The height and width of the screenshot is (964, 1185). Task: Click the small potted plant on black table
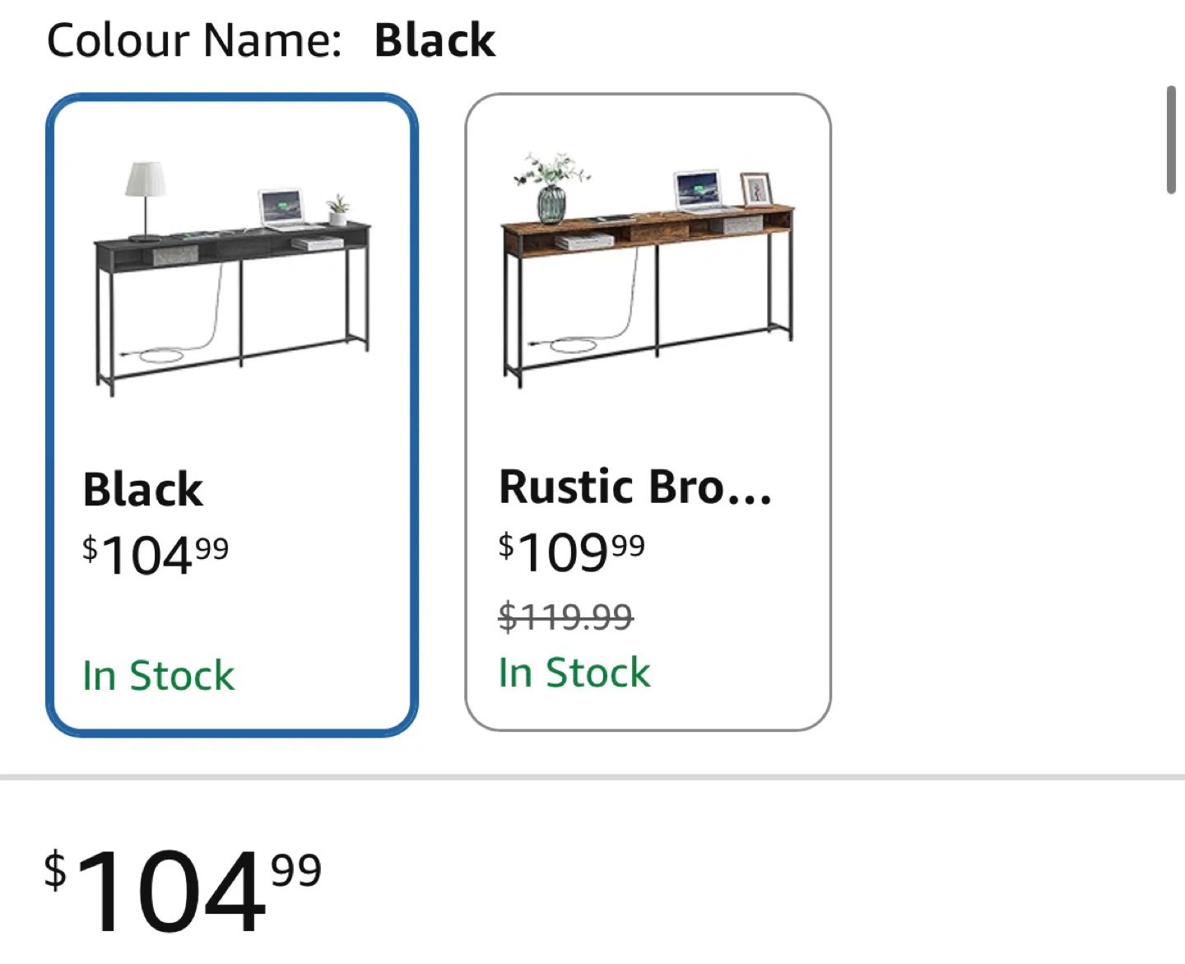[x=337, y=210]
